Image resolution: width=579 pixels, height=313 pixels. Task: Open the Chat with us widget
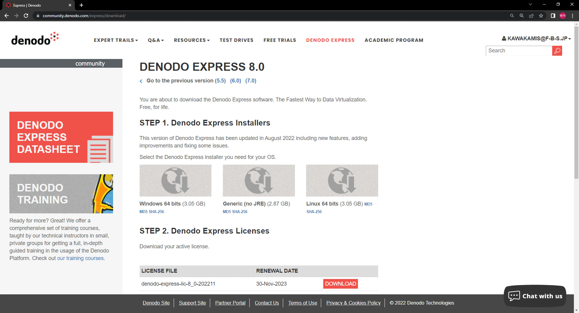[535, 296]
